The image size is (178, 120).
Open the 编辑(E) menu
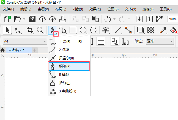[26, 9]
